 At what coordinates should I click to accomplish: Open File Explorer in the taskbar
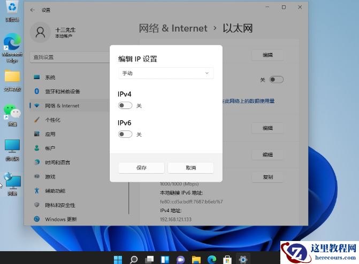tap(196, 259)
